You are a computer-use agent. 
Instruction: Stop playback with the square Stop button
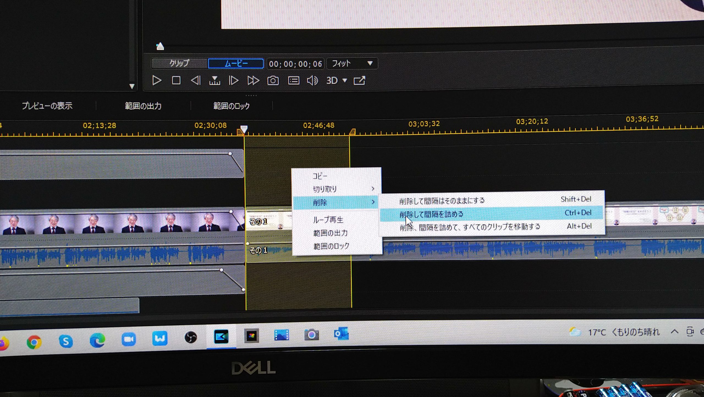[x=176, y=81]
